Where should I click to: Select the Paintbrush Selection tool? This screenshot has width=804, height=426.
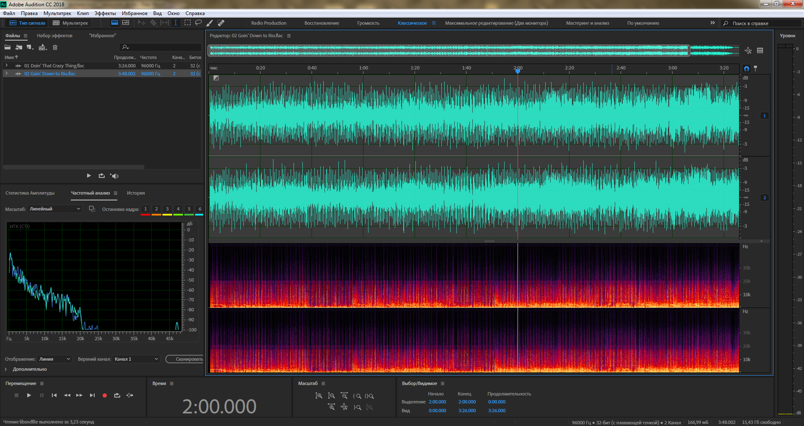click(x=210, y=23)
